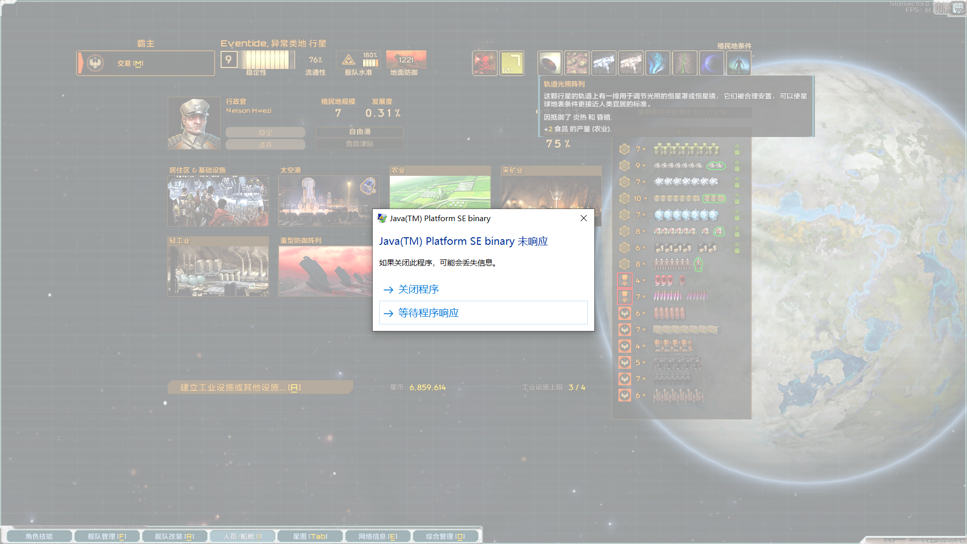Toggle the 危险津贴 hazard pay option
Image resolution: width=967 pixels, height=544 pixels.
point(360,144)
